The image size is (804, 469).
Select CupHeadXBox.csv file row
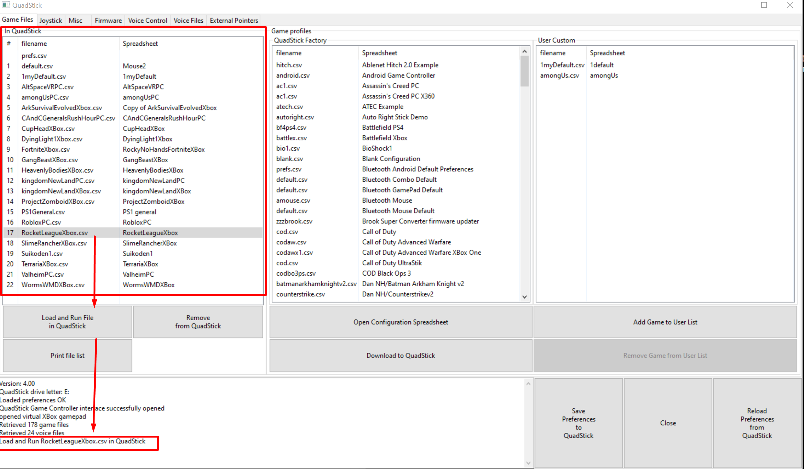click(133, 129)
